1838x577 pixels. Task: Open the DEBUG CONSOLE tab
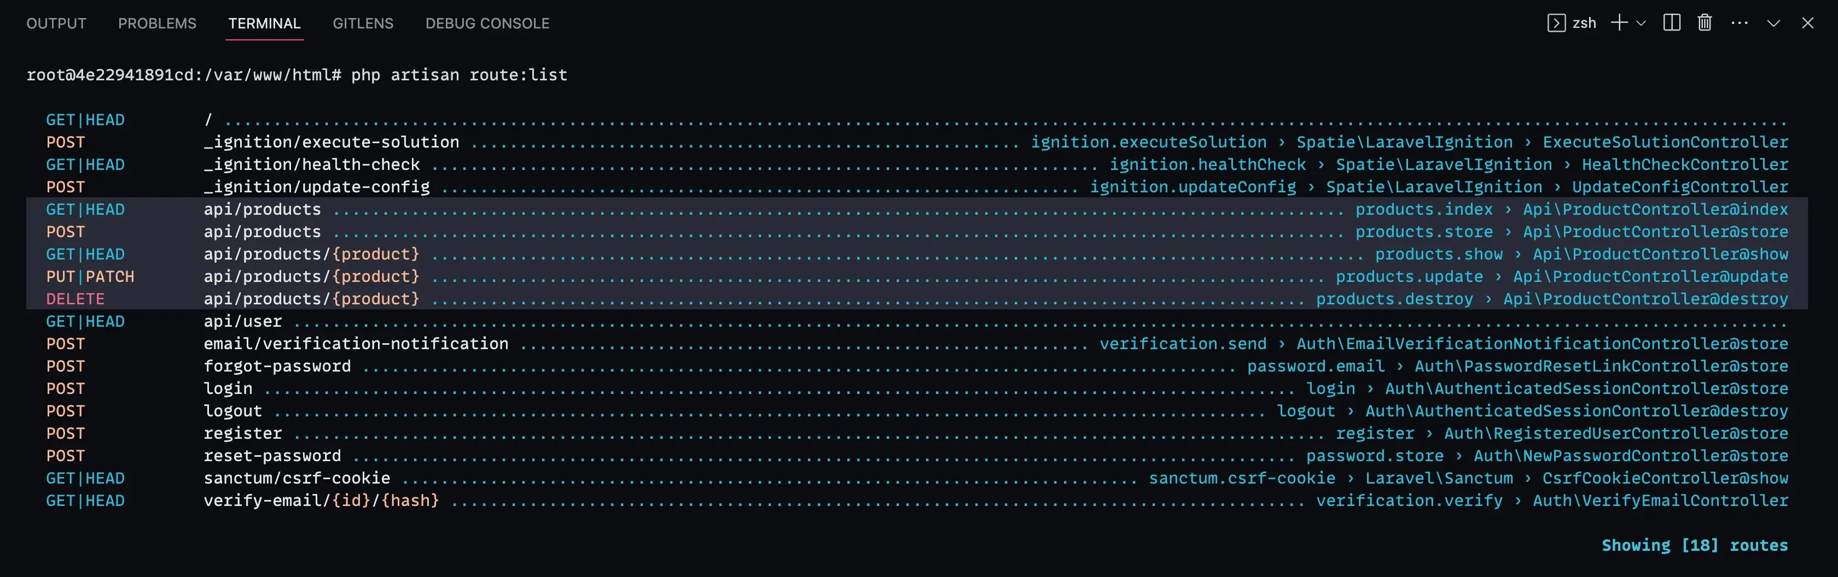[x=487, y=23]
